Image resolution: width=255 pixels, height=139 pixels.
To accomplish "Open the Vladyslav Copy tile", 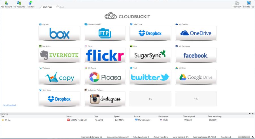I will pos(59,77).
